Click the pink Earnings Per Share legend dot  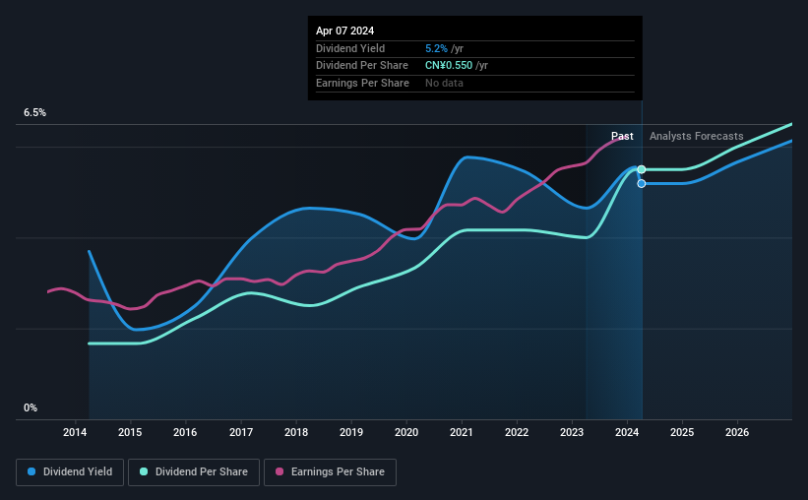[280, 471]
